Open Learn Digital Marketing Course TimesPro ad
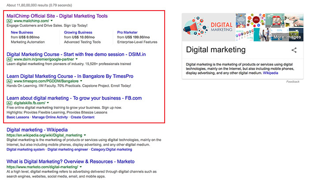309x185 pixels. (70, 76)
